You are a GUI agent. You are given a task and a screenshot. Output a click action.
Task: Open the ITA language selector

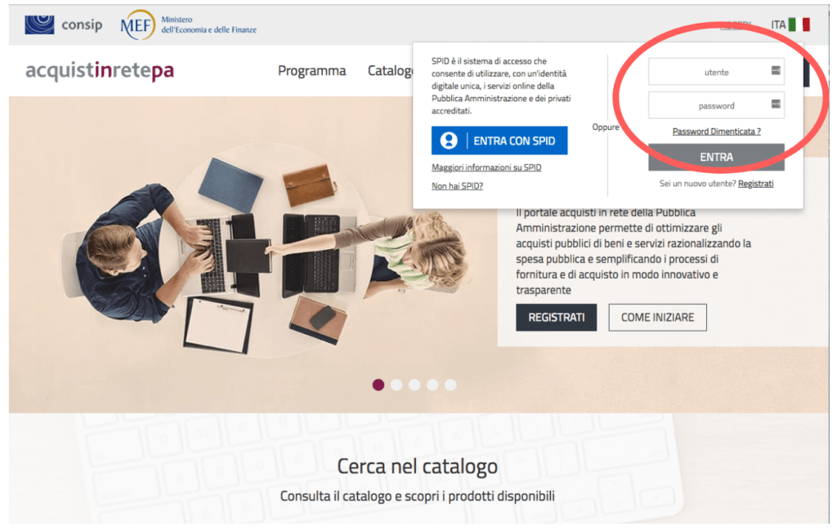pyautogui.click(x=778, y=24)
